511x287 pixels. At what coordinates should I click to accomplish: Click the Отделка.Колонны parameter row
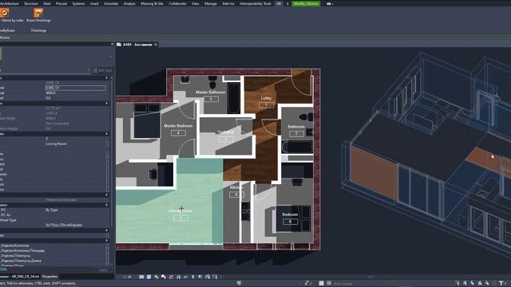pos(53,246)
